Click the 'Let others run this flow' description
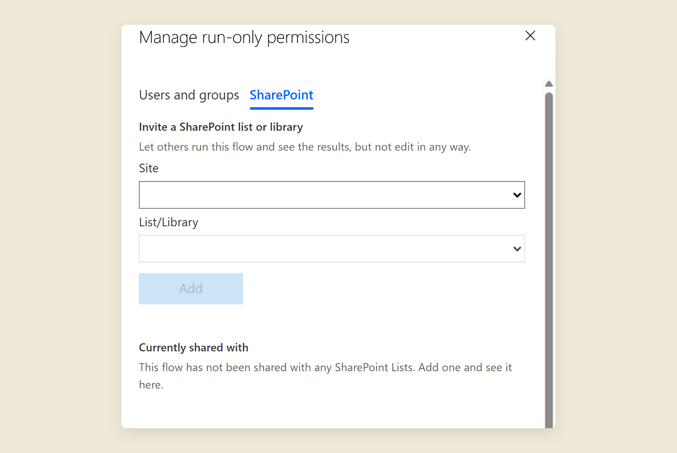Image resolution: width=677 pixels, height=453 pixels. (305, 147)
